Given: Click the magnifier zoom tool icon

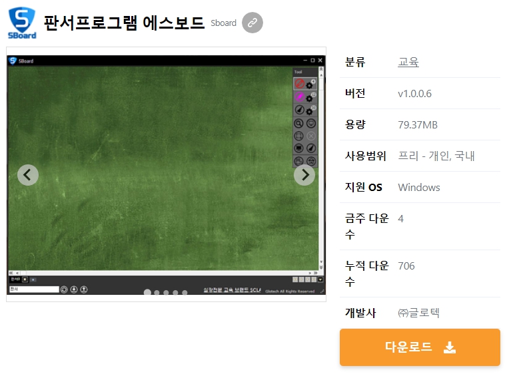Looking at the screenshot, I should click(x=299, y=124).
